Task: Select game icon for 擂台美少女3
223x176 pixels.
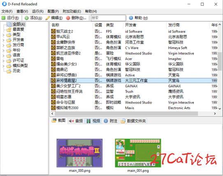Action: 53,64
